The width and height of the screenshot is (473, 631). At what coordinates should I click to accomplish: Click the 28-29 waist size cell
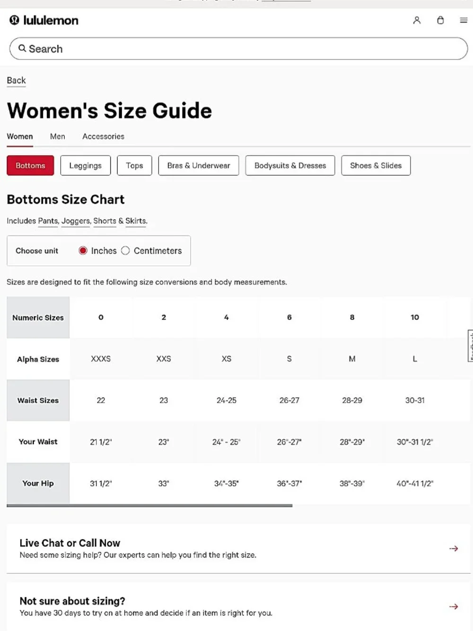[x=352, y=400]
